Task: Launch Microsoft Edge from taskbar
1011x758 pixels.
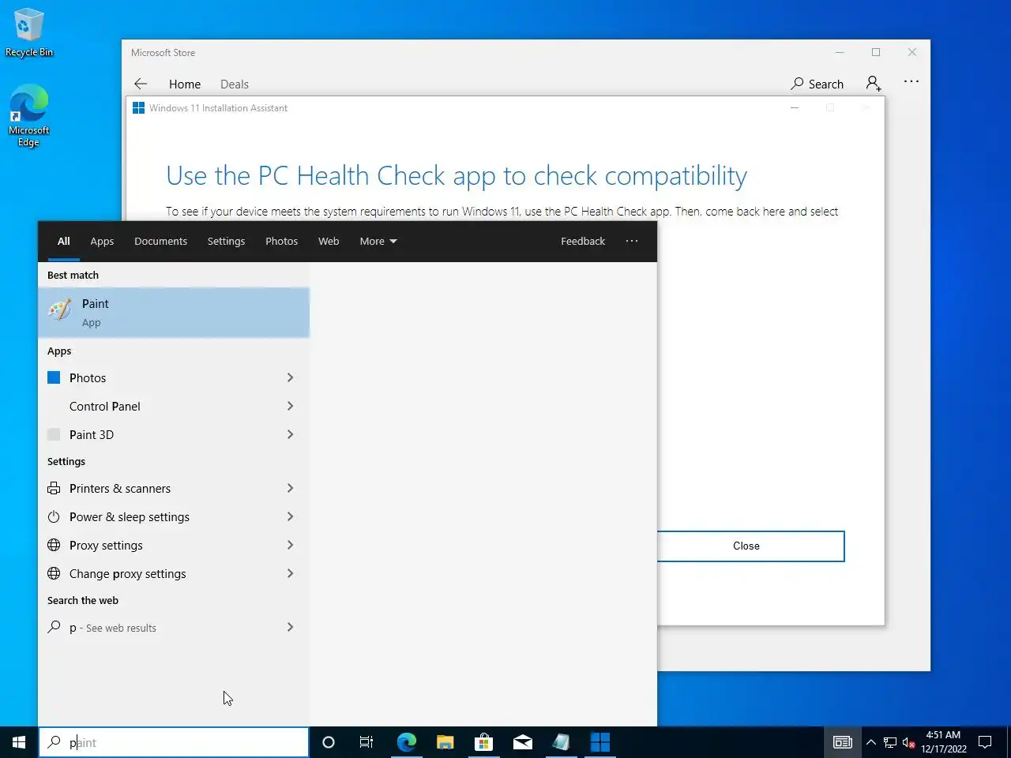Action: [x=406, y=742]
